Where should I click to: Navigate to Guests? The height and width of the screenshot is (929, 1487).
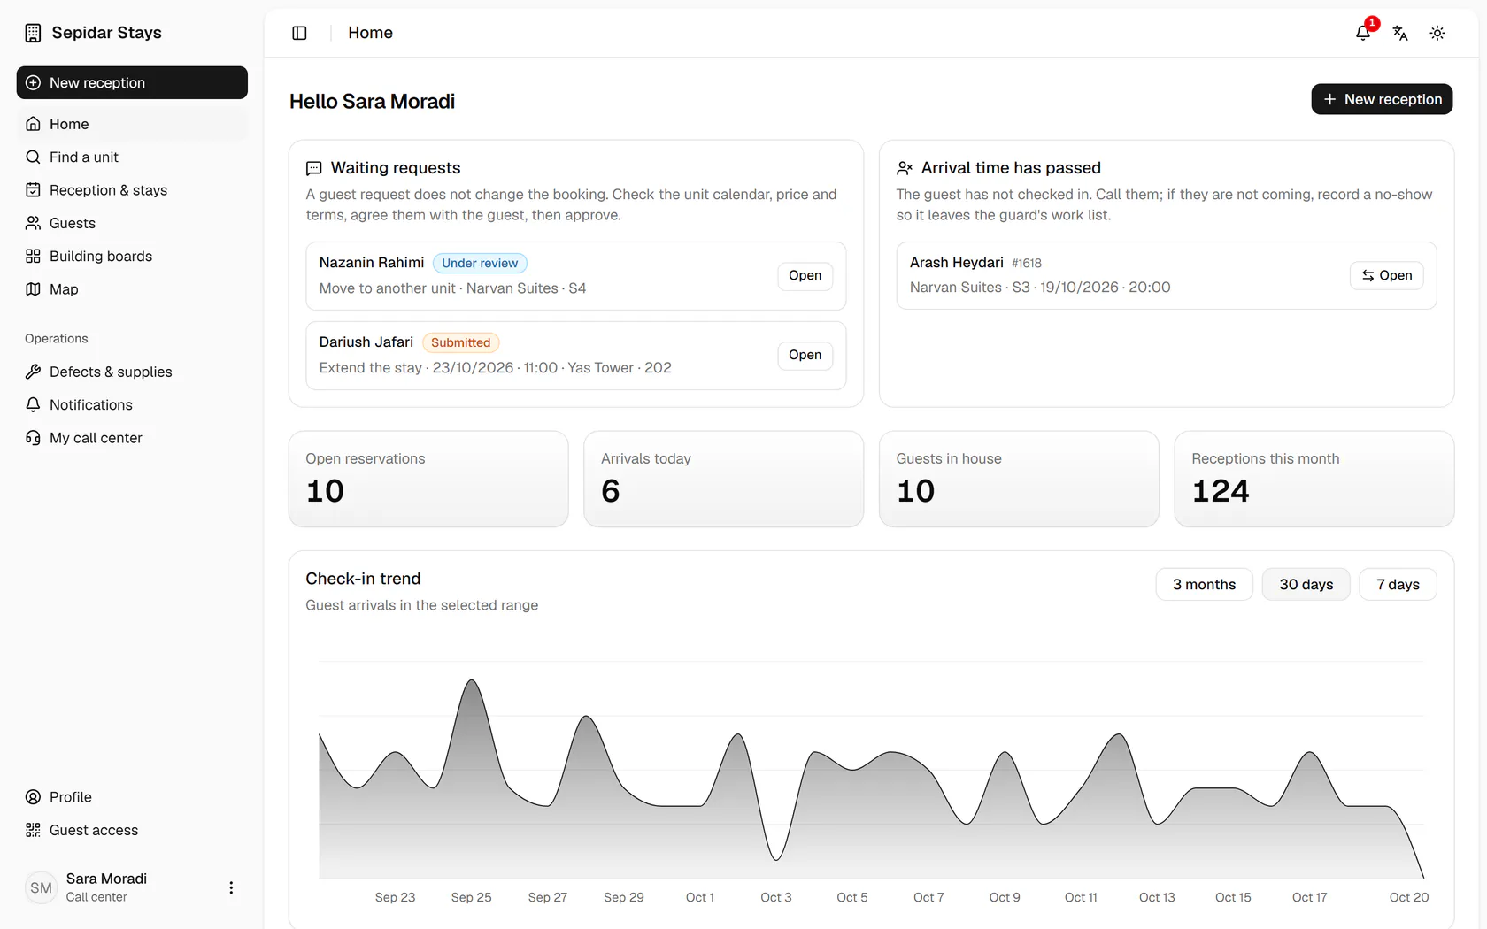132,223
